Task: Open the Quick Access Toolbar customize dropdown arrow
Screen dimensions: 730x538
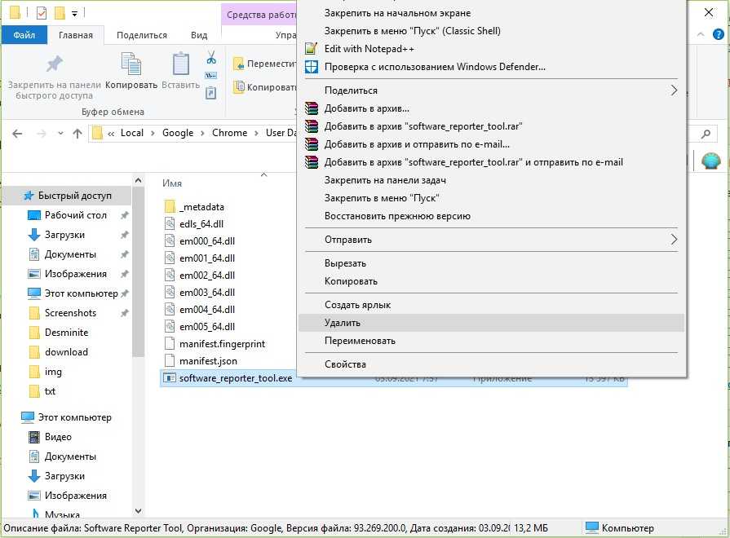Action: tap(74, 13)
